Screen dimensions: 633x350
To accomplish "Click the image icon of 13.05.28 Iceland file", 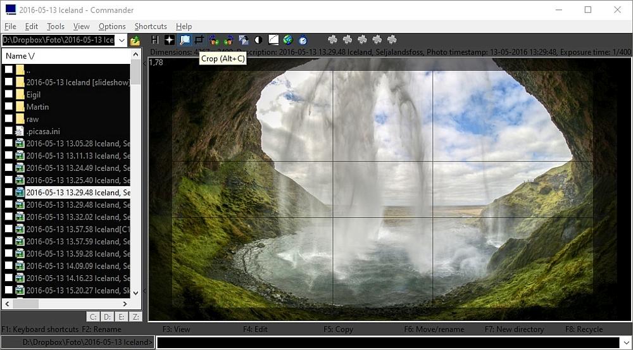I will (20, 143).
